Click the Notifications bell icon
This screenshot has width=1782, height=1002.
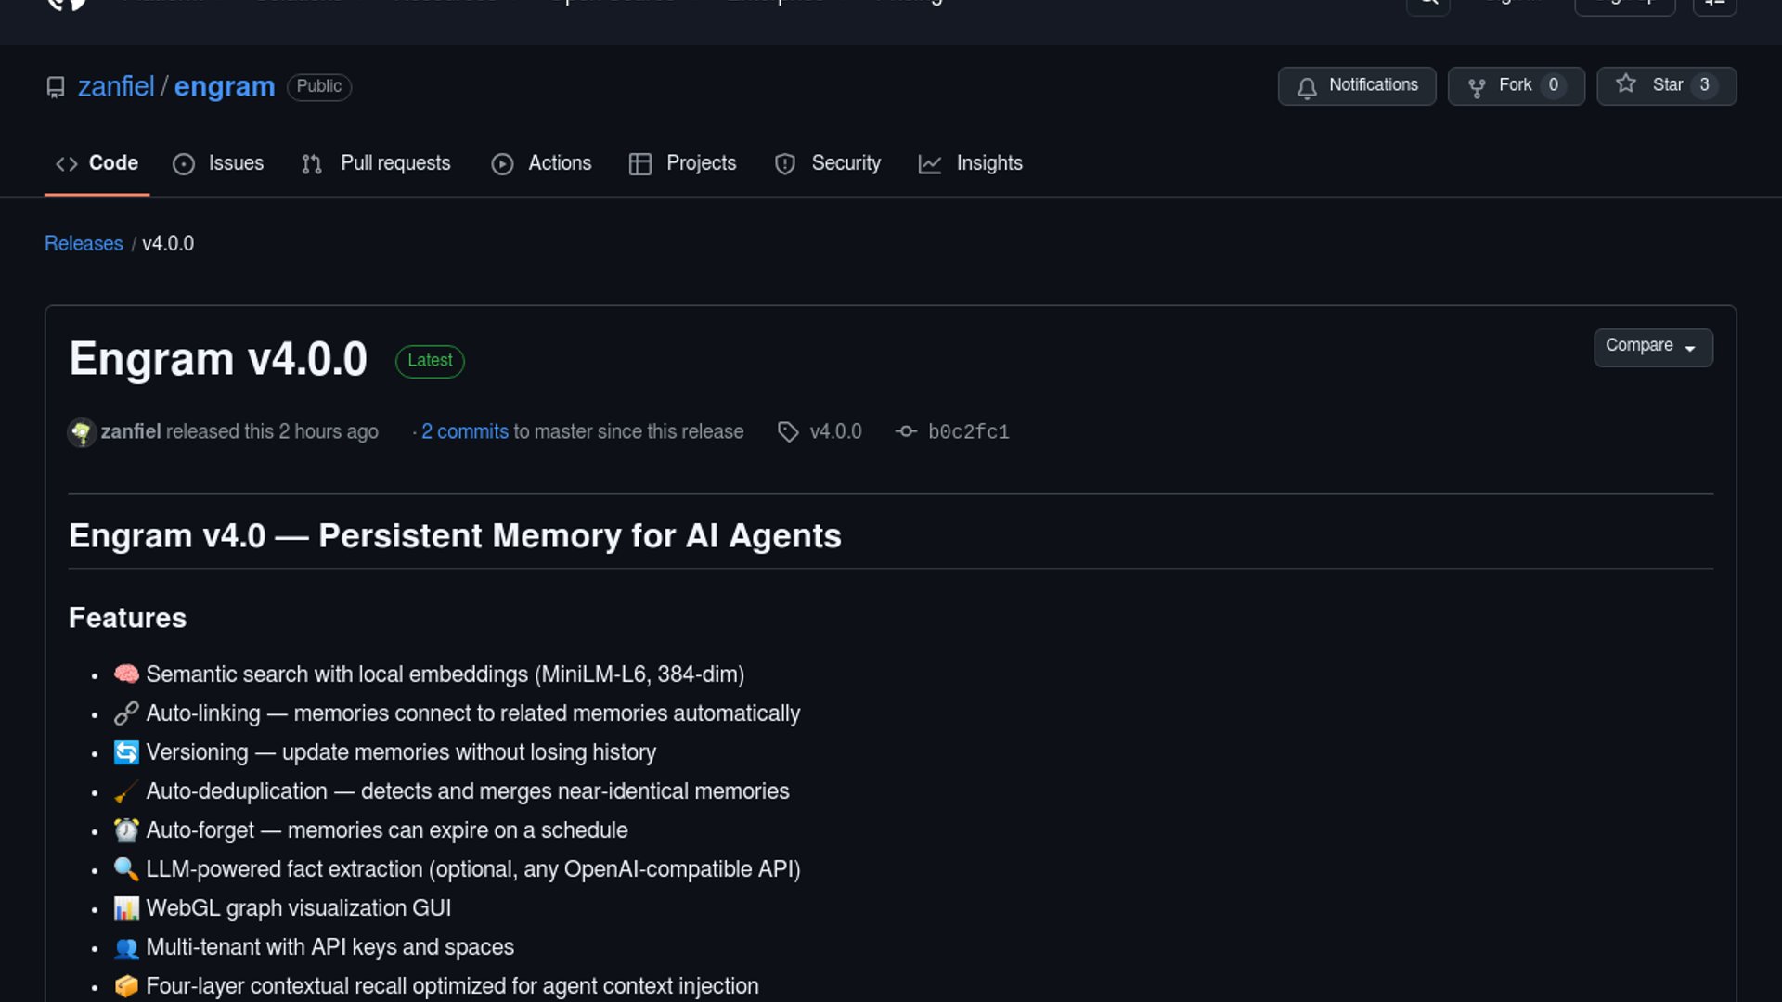[1307, 87]
